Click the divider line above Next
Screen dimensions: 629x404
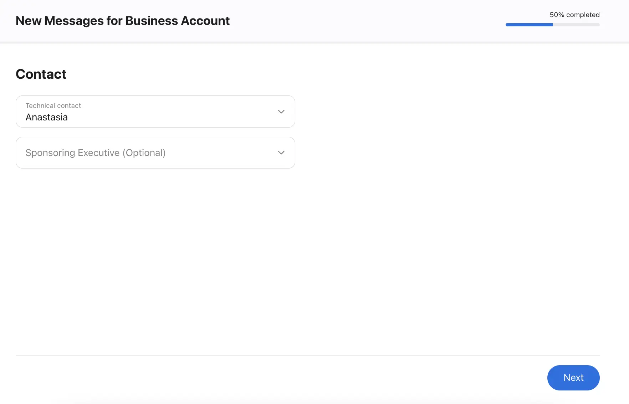coord(307,356)
